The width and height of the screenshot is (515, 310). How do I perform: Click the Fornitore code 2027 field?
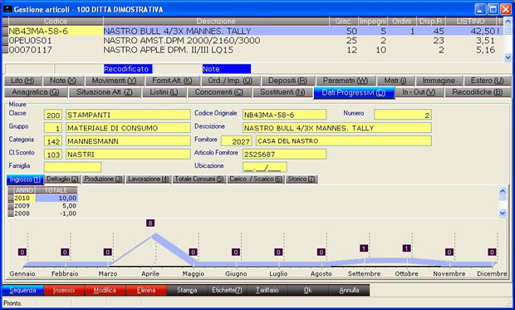tap(237, 141)
